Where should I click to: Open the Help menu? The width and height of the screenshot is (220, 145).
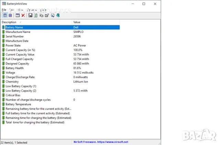click(44, 10)
